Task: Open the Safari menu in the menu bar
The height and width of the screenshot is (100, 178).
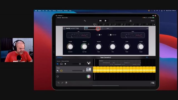Action: point(39,11)
